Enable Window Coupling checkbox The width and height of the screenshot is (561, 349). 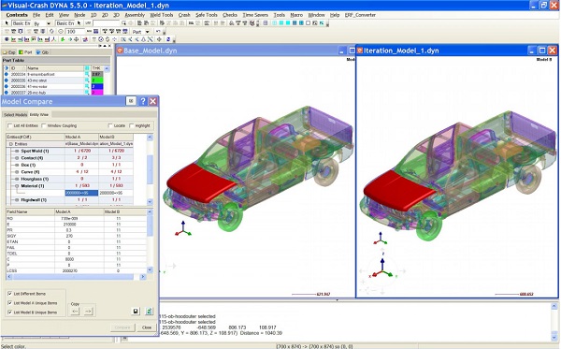click(x=44, y=125)
